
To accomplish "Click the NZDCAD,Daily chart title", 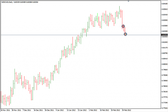I will pyautogui.click(x=7, y=2).
